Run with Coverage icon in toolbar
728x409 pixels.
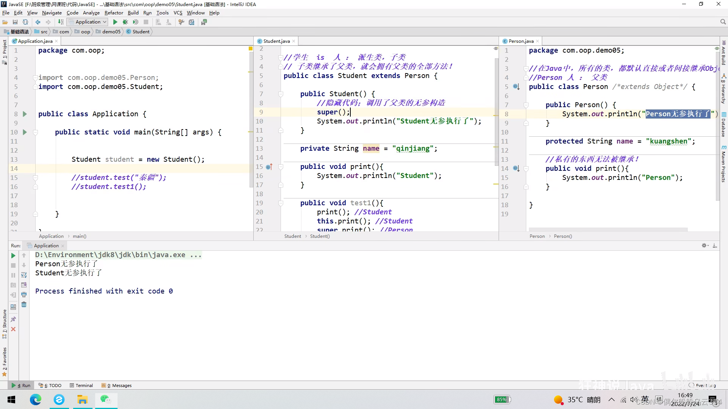pyautogui.click(x=135, y=22)
